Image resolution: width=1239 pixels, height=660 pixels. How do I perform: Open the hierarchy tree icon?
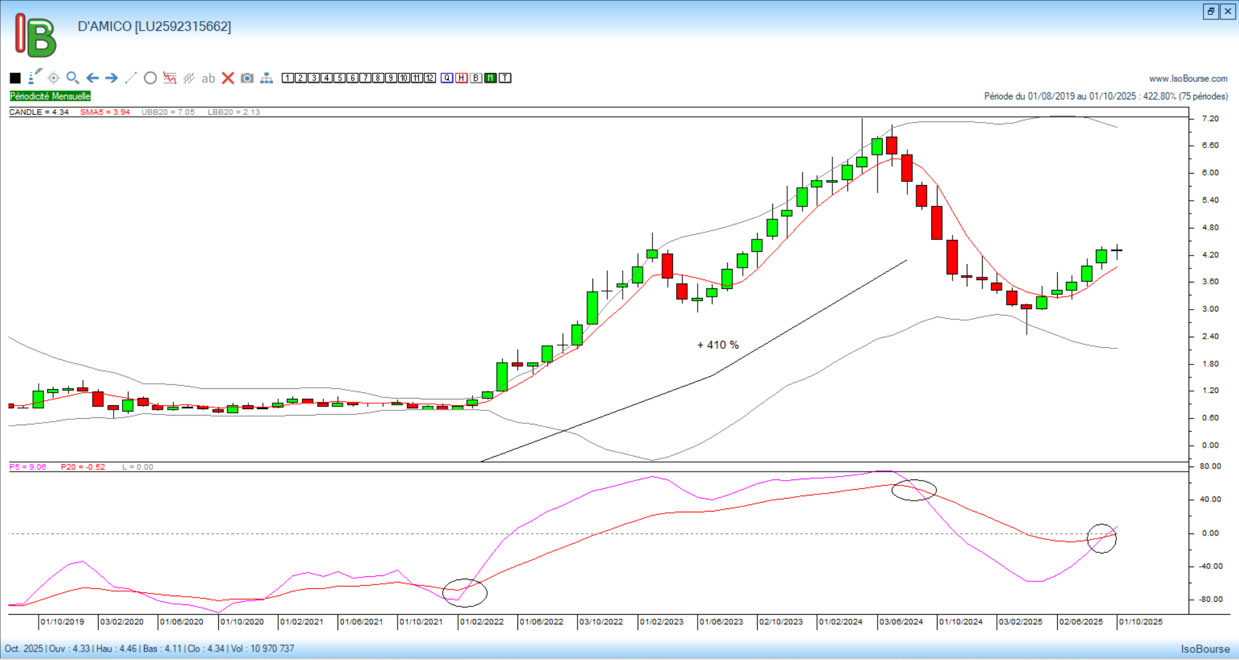267,78
